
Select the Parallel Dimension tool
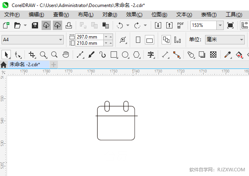pyautogui.click(x=165, y=55)
